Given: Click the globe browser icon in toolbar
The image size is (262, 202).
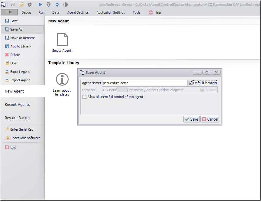Looking at the screenshot, I should [49, 5].
